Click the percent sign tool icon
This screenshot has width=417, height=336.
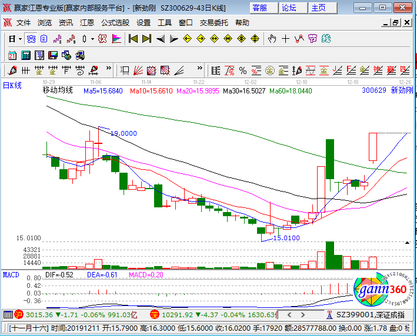(x=242, y=70)
